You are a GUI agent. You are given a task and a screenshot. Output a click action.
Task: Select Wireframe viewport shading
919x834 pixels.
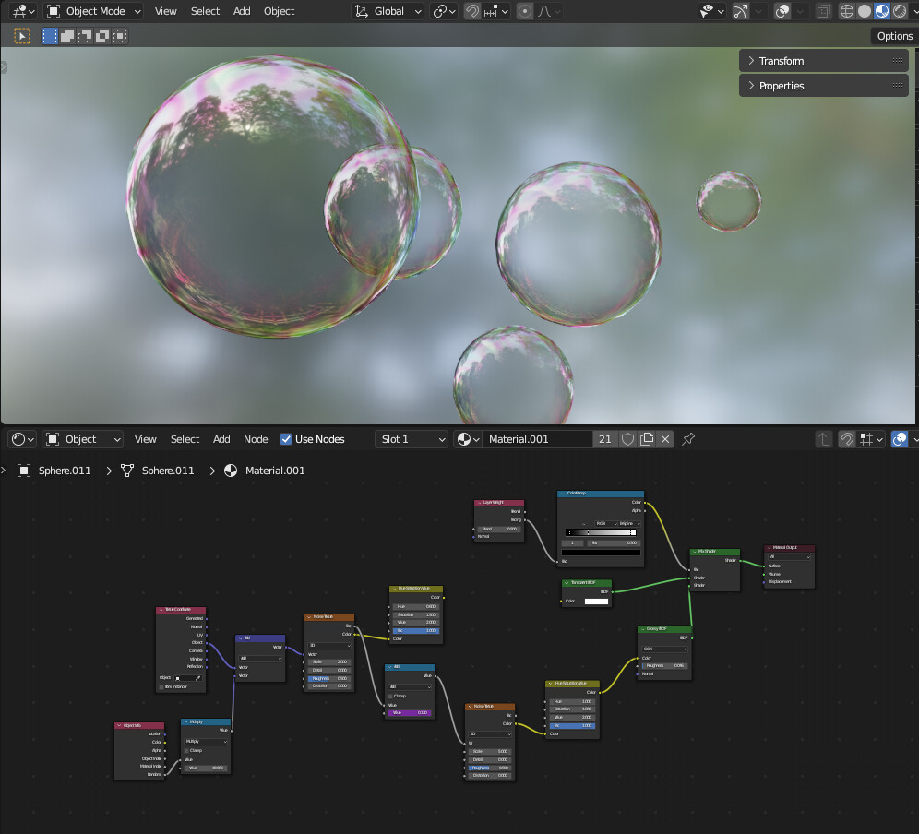pos(846,10)
